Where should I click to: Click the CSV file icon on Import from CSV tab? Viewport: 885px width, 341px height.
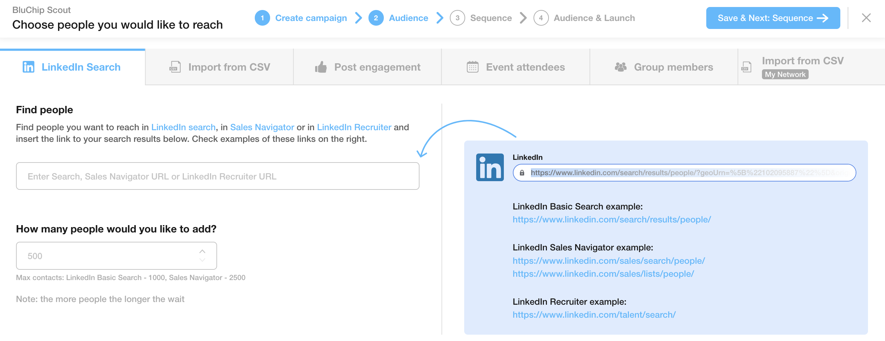(175, 67)
